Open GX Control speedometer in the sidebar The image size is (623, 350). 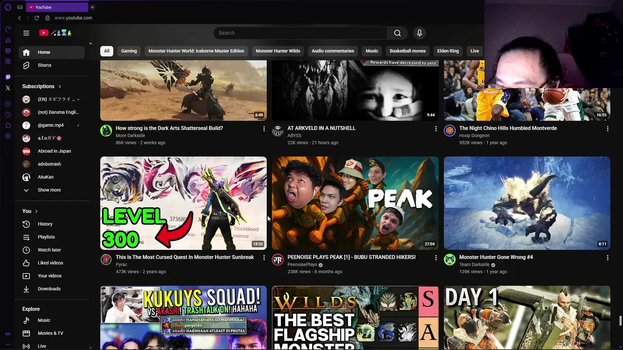tap(8, 29)
